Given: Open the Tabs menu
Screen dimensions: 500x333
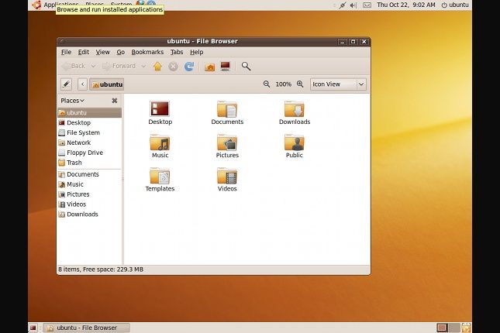Looking at the screenshot, I should (177, 52).
